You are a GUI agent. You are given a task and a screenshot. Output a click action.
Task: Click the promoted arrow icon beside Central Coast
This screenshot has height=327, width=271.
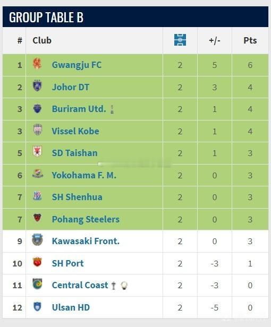point(114,286)
